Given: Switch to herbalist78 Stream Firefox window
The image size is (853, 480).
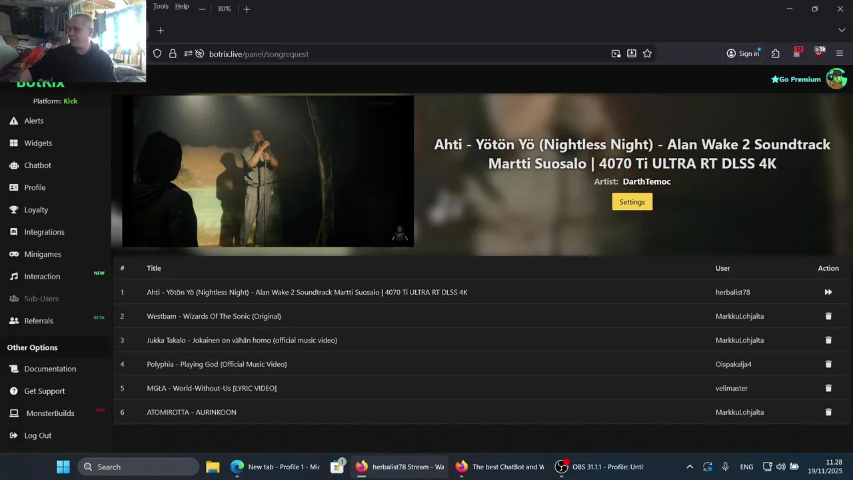Looking at the screenshot, I should pyautogui.click(x=400, y=467).
